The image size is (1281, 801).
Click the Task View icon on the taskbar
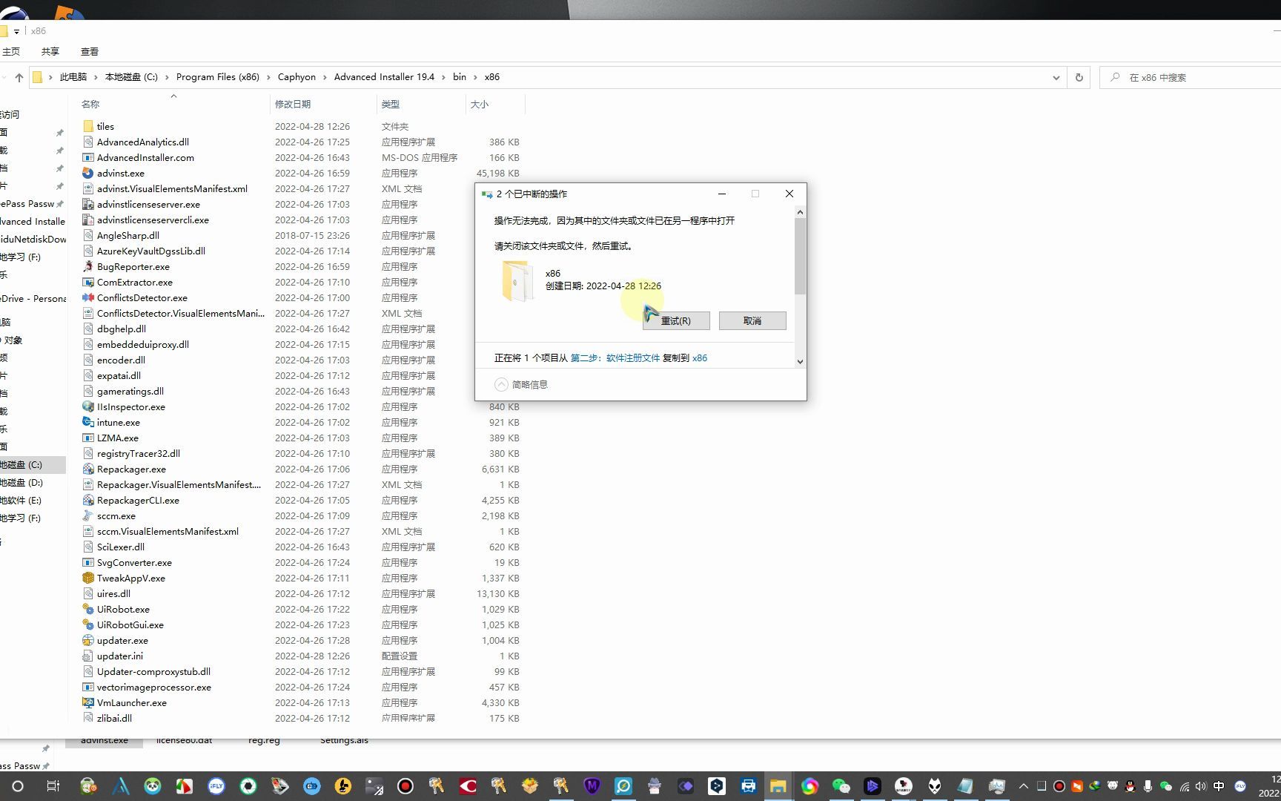(53, 786)
